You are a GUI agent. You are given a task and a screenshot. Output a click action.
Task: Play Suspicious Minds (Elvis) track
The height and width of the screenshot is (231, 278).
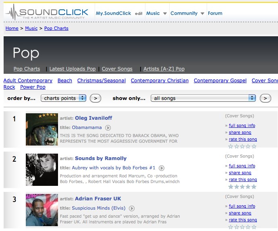point(132,208)
